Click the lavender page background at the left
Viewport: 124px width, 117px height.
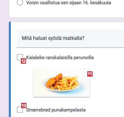4,59
